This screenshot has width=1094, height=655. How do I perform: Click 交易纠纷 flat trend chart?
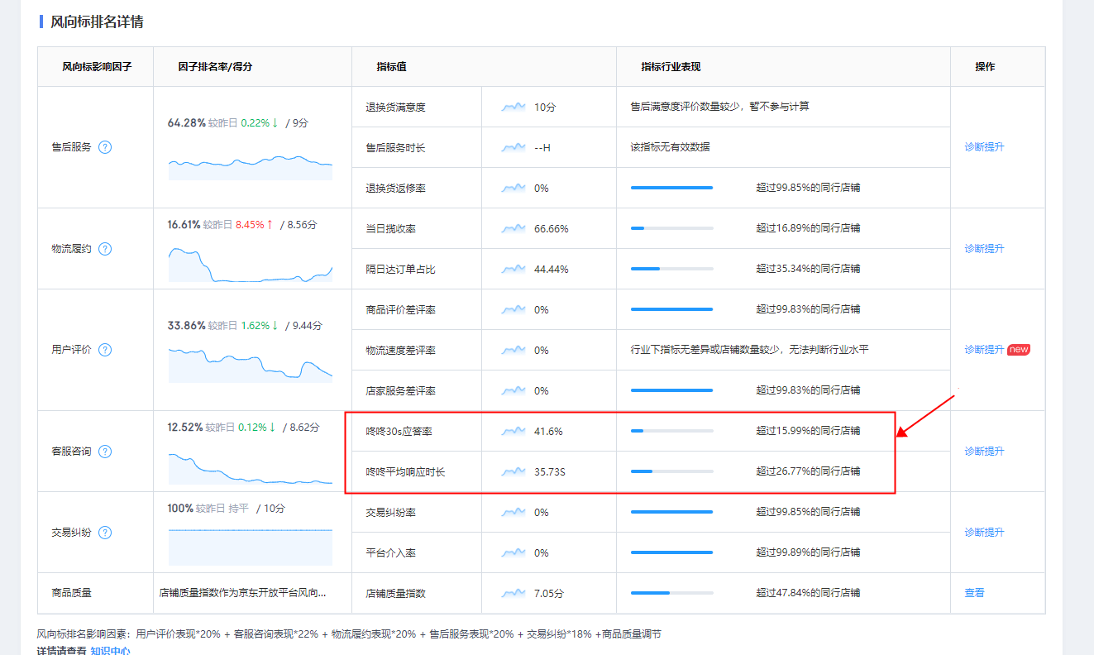pos(251,547)
